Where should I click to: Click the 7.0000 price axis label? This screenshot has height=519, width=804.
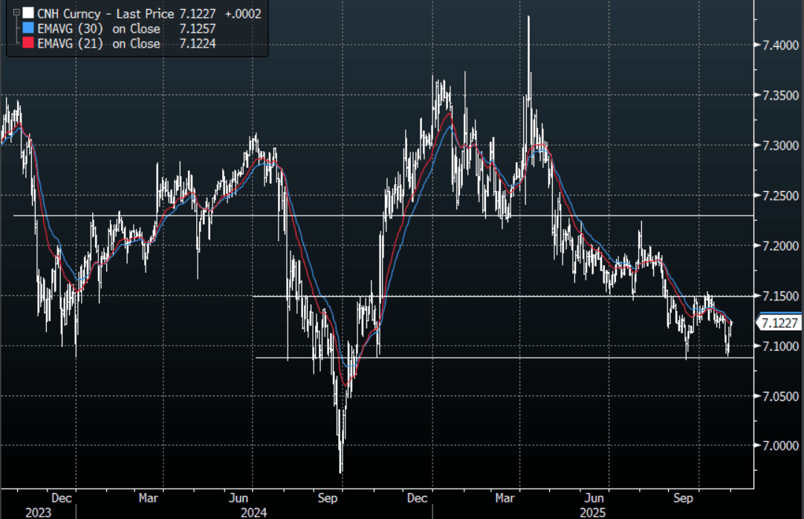point(776,445)
